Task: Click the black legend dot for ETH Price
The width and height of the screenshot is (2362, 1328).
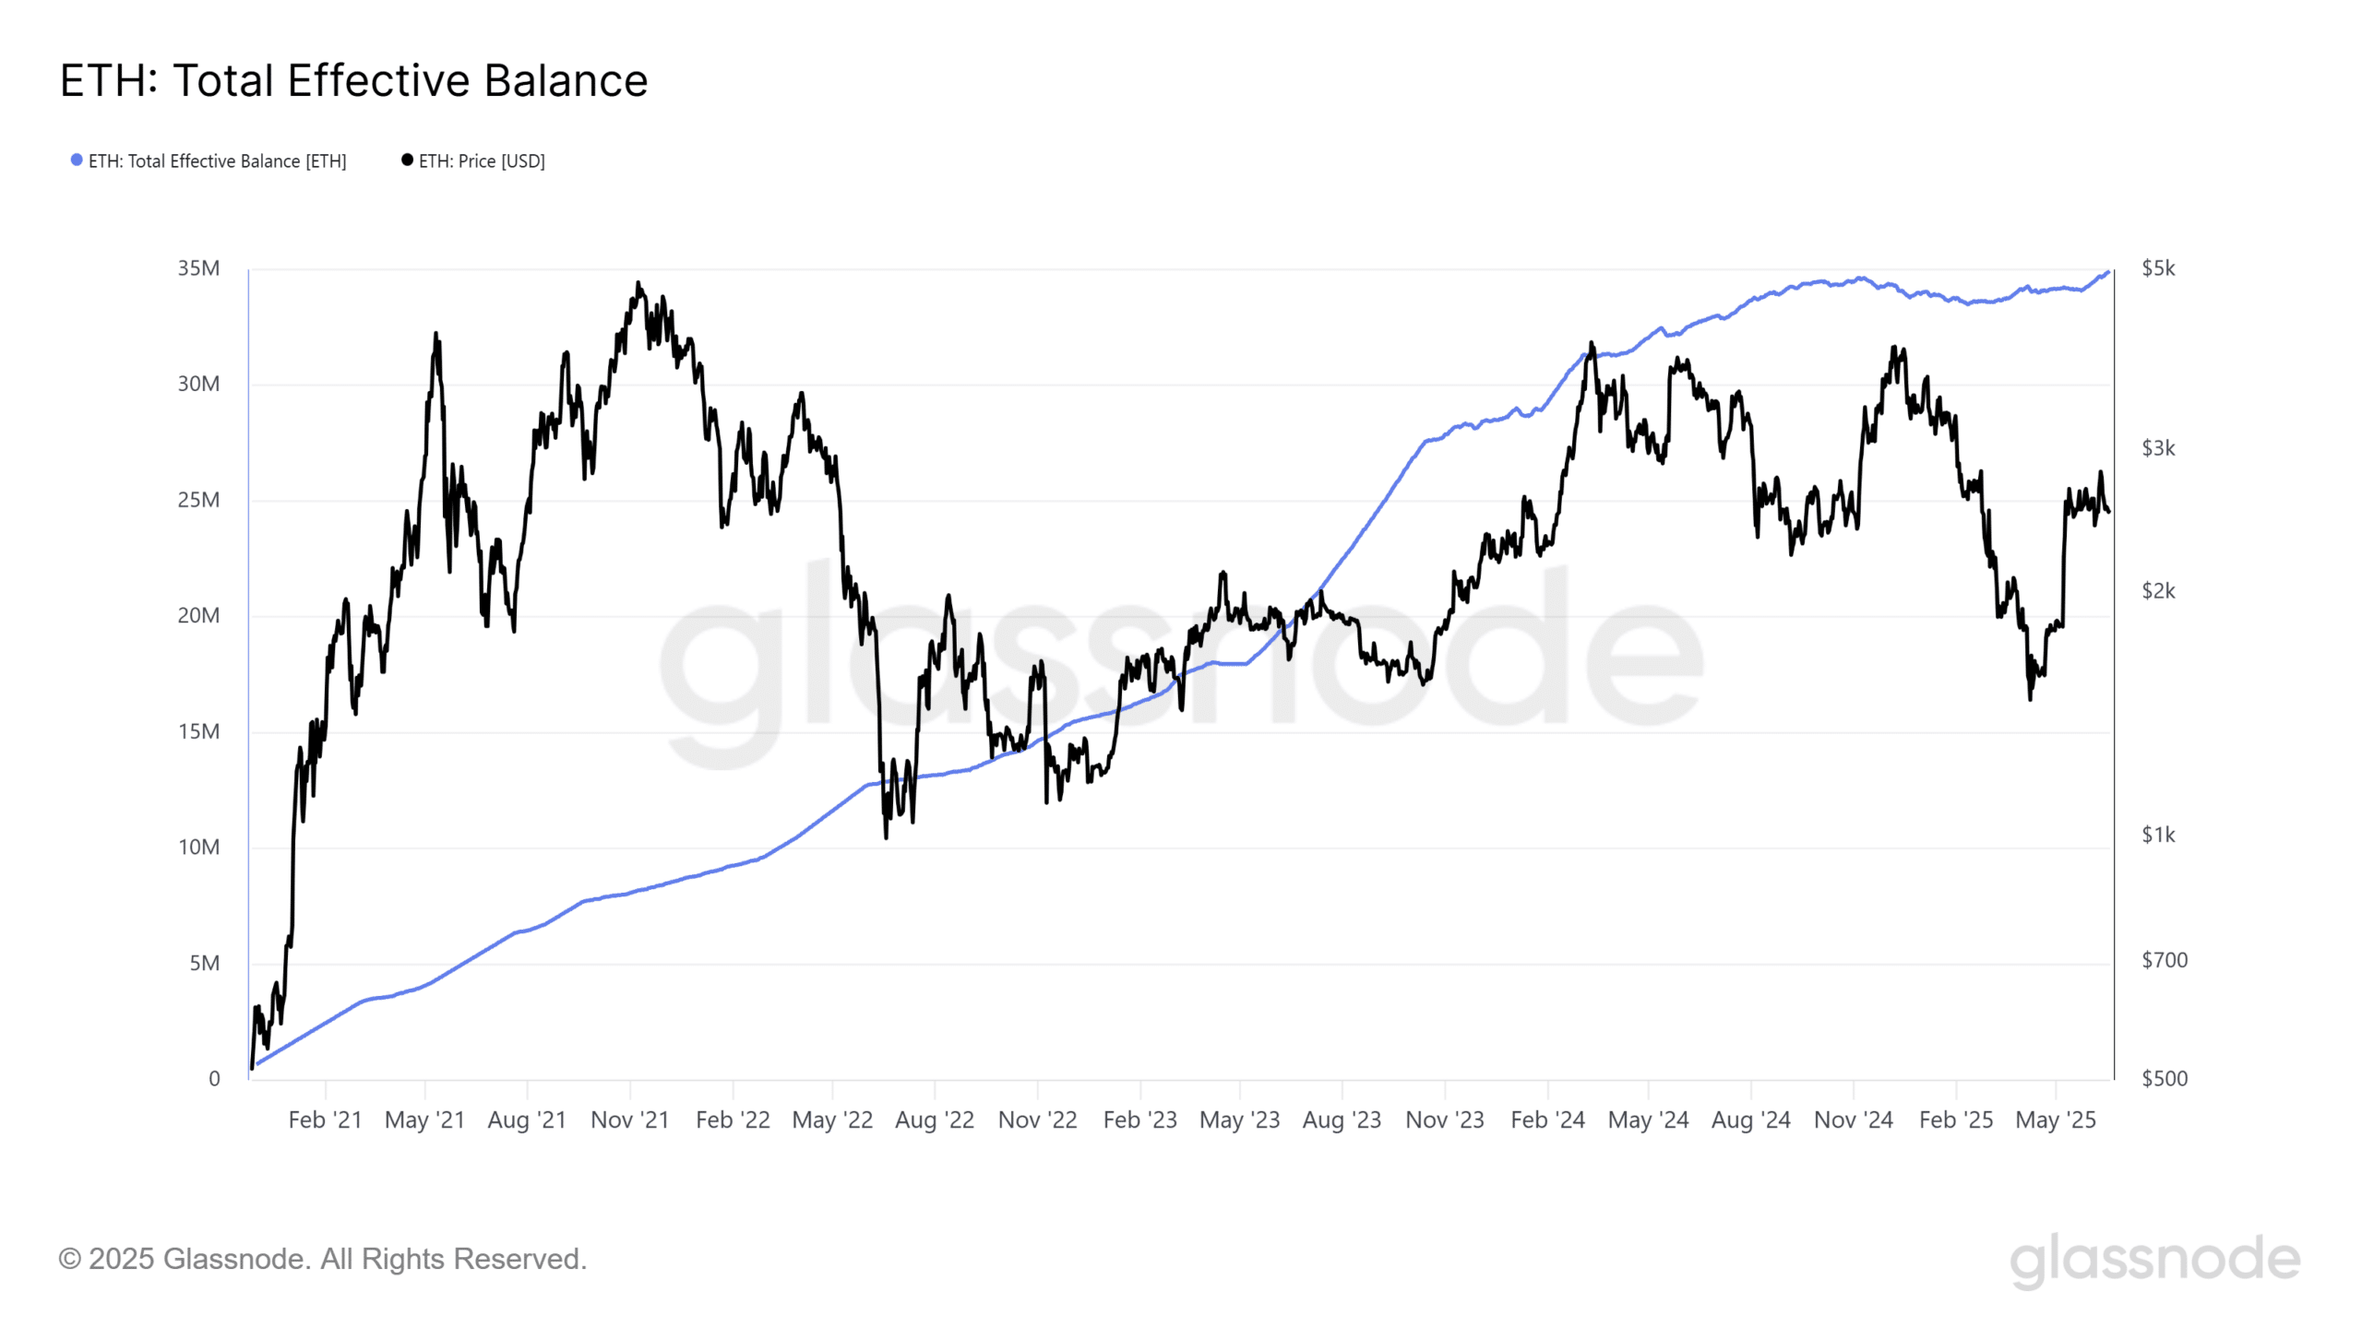Action: 407,160
